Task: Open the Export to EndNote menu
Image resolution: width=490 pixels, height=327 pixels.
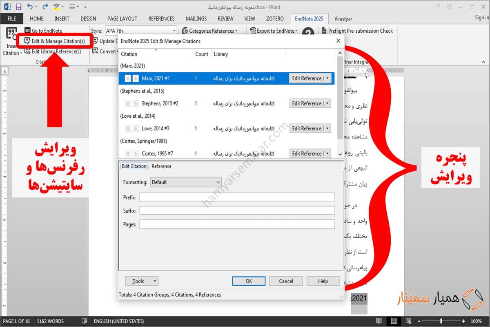Action: tap(274, 31)
